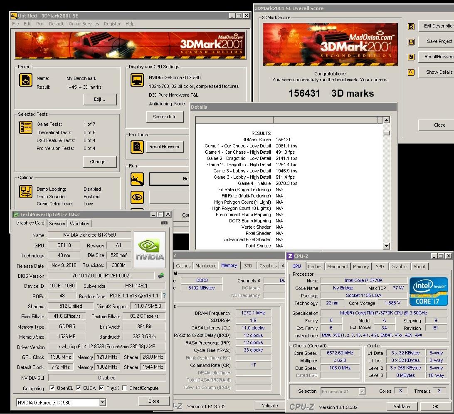Click the BIOS save chip icon in GPU-Z
Viewport: 454px width, 414px height.
coord(161,276)
